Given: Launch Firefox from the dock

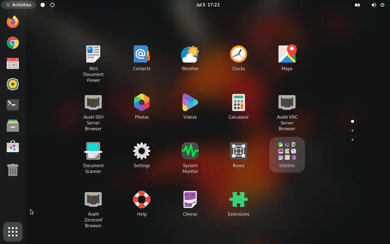Looking at the screenshot, I should click(x=13, y=22).
